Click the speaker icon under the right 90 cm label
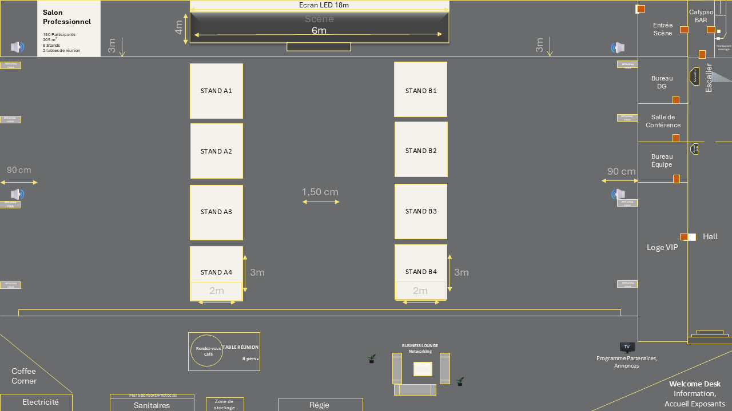The height and width of the screenshot is (411, 732). [x=618, y=194]
